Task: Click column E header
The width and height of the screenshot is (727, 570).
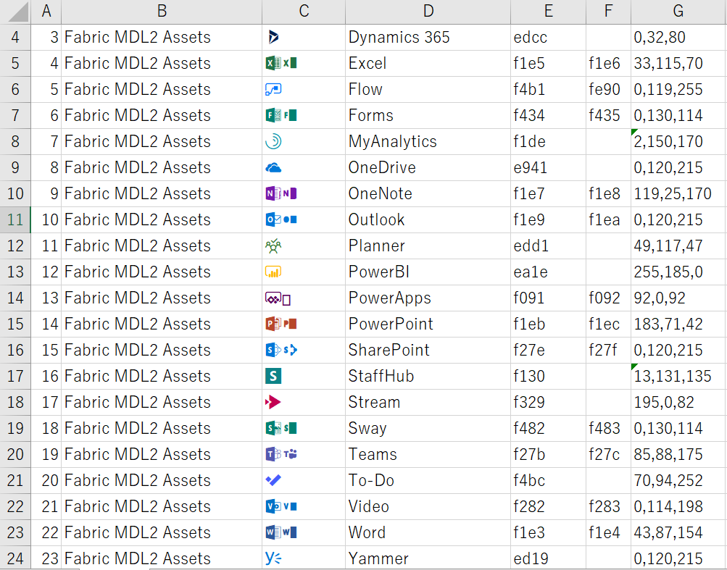Action: tap(548, 12)
